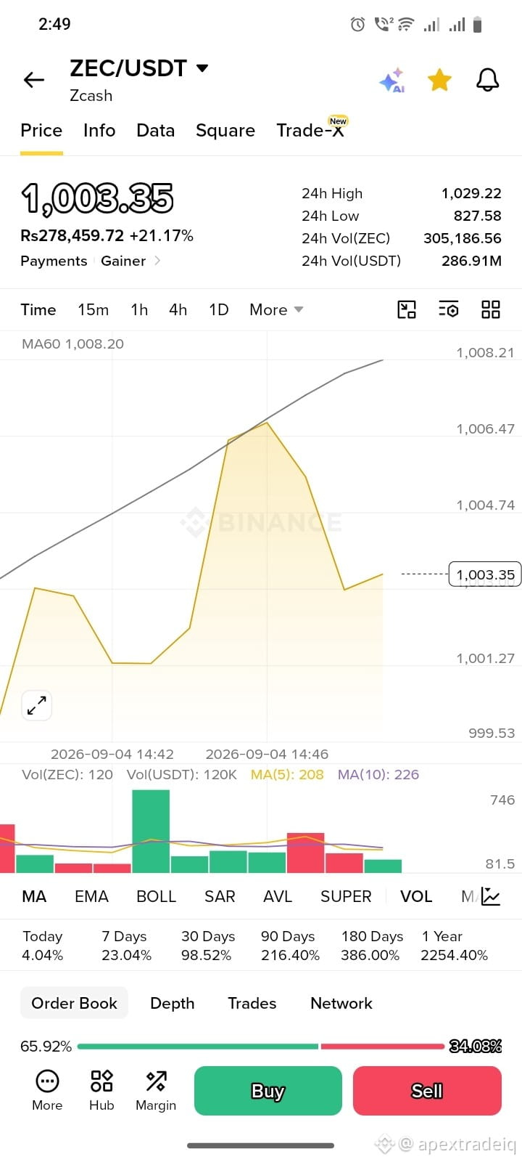Open chart drawing tools icon
522x1162 pixels.
pyautogui.click(x=407, y=310)
